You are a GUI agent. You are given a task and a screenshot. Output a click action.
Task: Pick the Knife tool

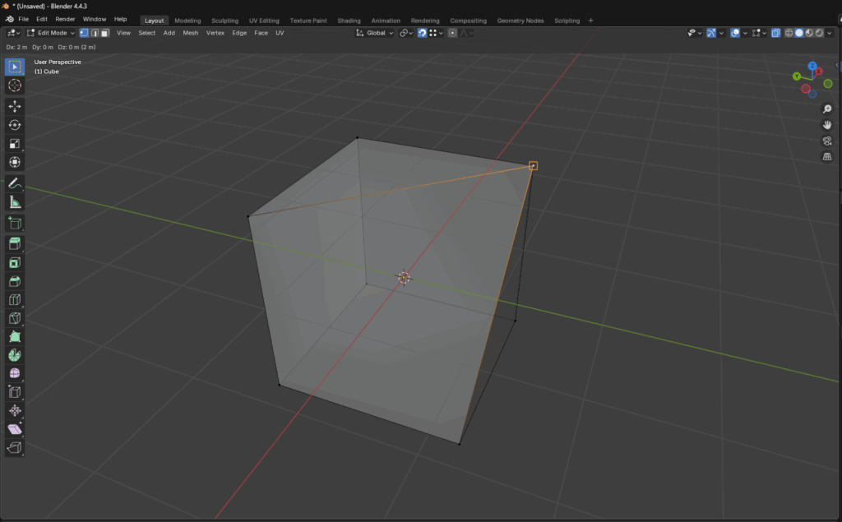coord(15,318)
